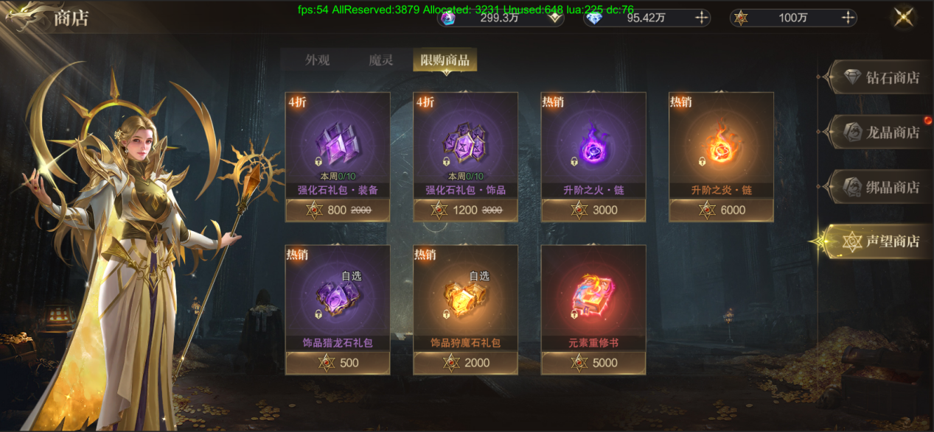
Task: Add more reputation currency via plus icon
Action: click(x=848, y=18)
